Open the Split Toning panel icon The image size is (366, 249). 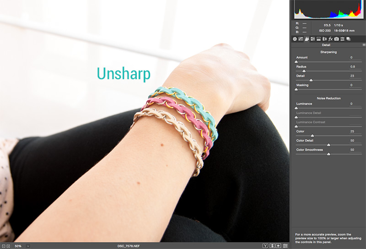point(318,39)
